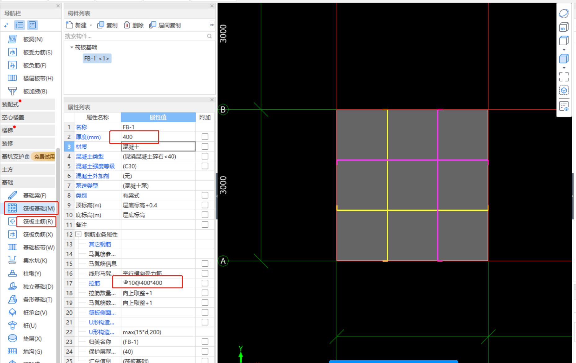This screenshot has height=363, width=576.
Task: Toggle 附加 checkbox for 厚度(mm) row
Action: click(x=205, y=137)
